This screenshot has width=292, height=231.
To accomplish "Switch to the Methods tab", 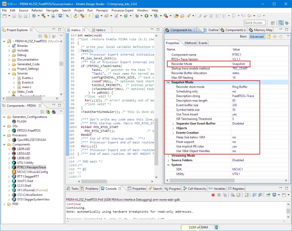I will point(190,43).
